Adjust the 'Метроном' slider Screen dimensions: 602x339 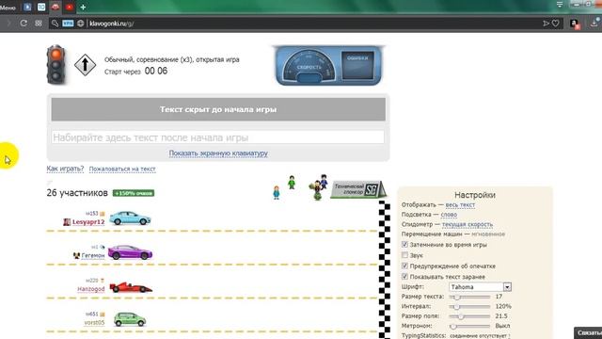(469, 326)
